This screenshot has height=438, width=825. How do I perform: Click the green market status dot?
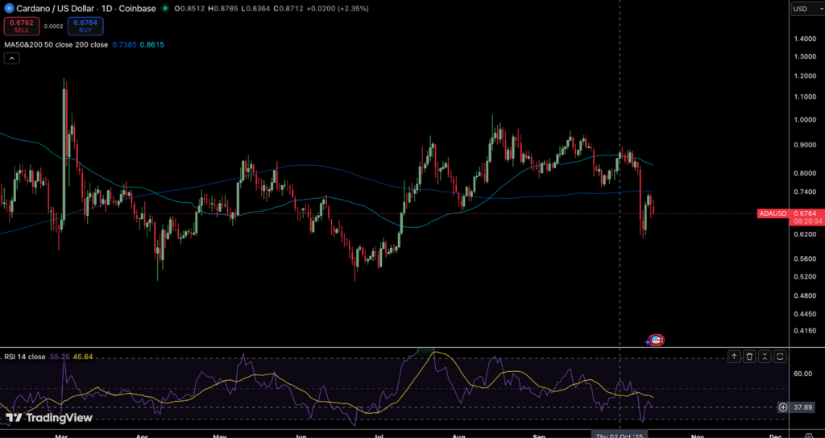coord(165,8)
